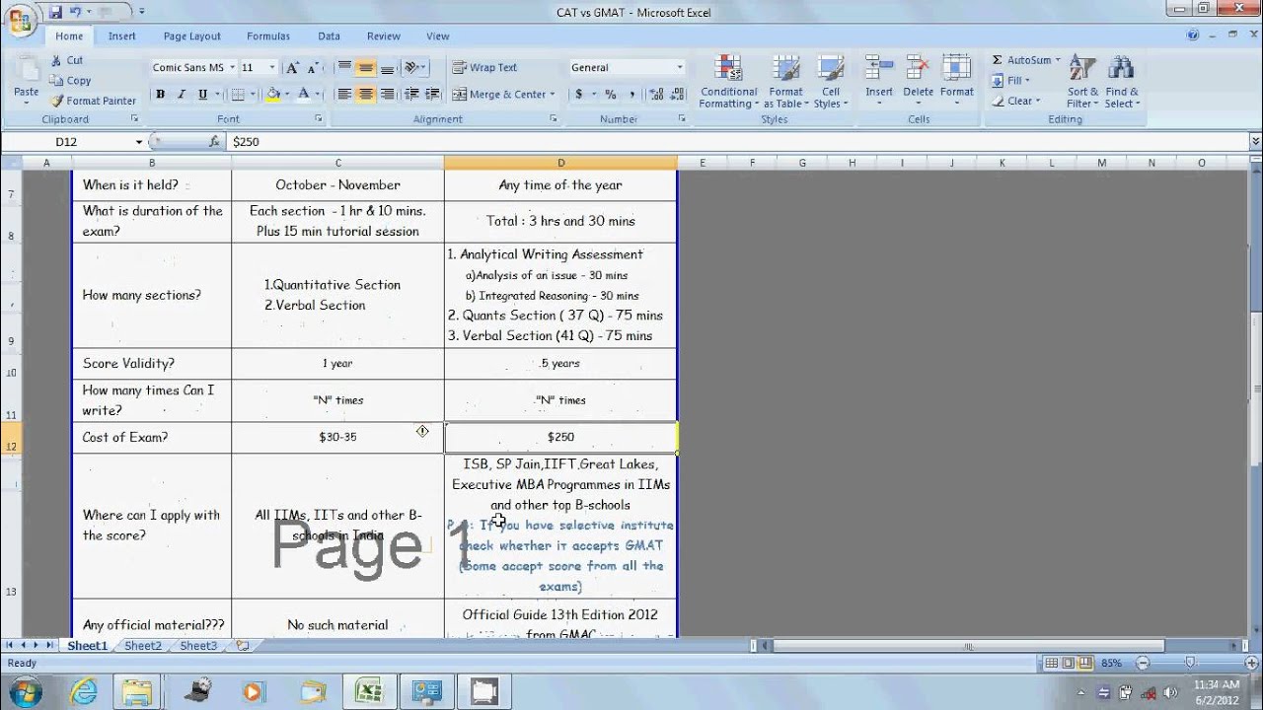This screenshot has width=1263, height=710.
Task: Apply yellow fill color to cell
Action: pos(273,95)
